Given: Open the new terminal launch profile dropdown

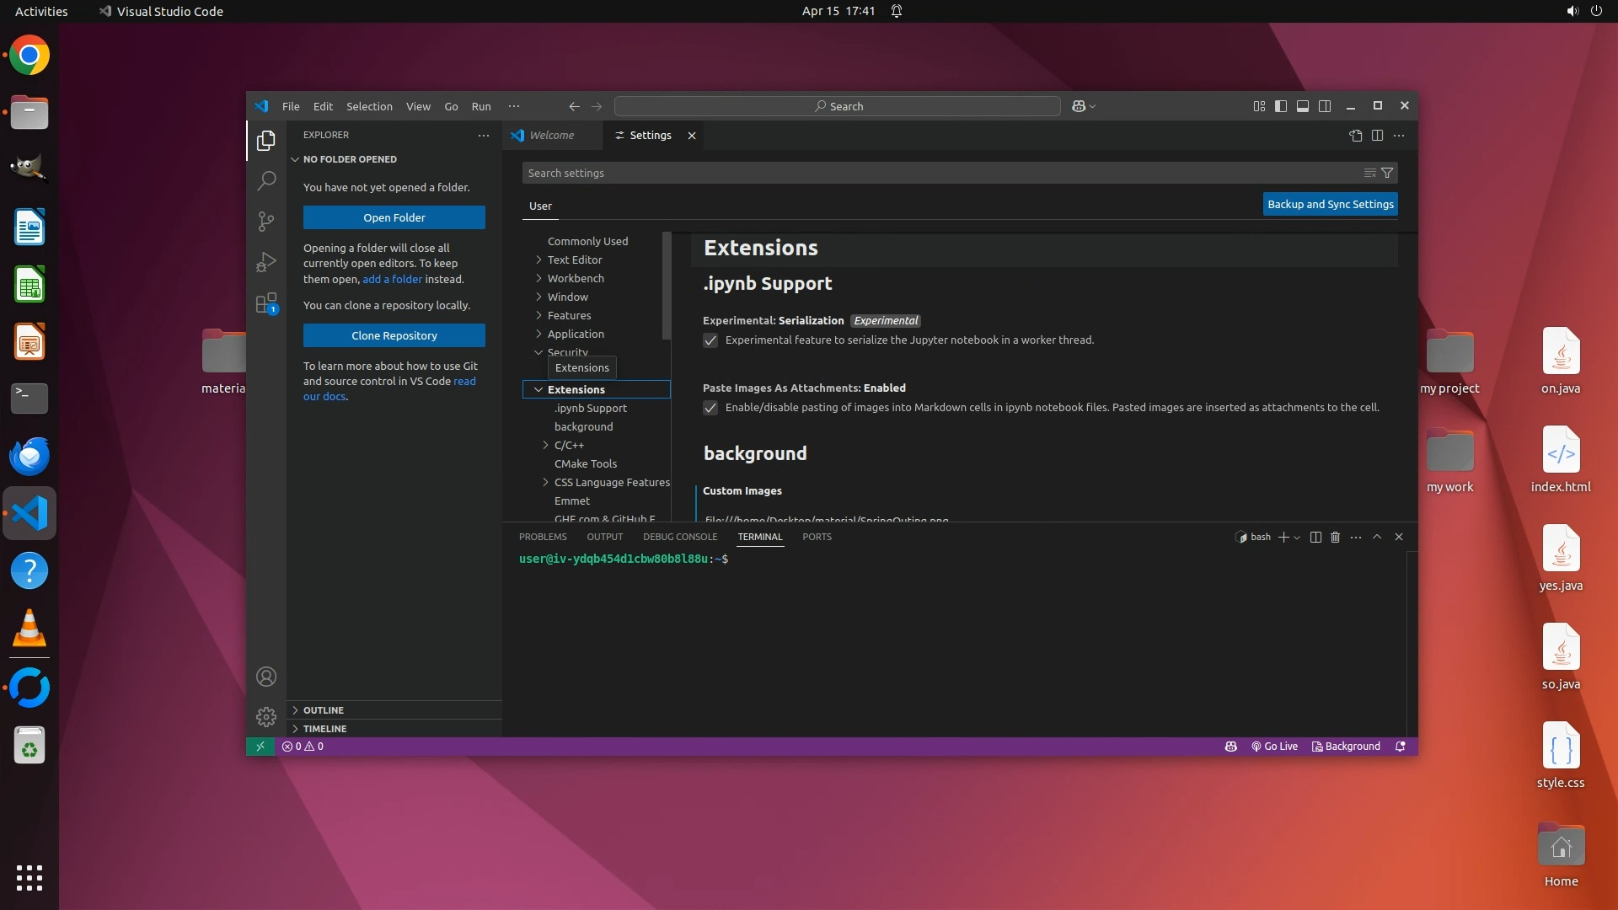Looking at the screenshot, I should click(x=1297, y=538).
